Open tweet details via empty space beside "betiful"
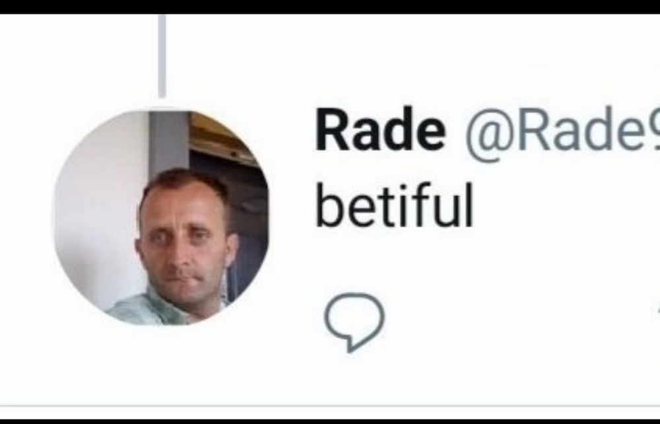Viewport: 660px width, 424px height. tap(564, 206)
